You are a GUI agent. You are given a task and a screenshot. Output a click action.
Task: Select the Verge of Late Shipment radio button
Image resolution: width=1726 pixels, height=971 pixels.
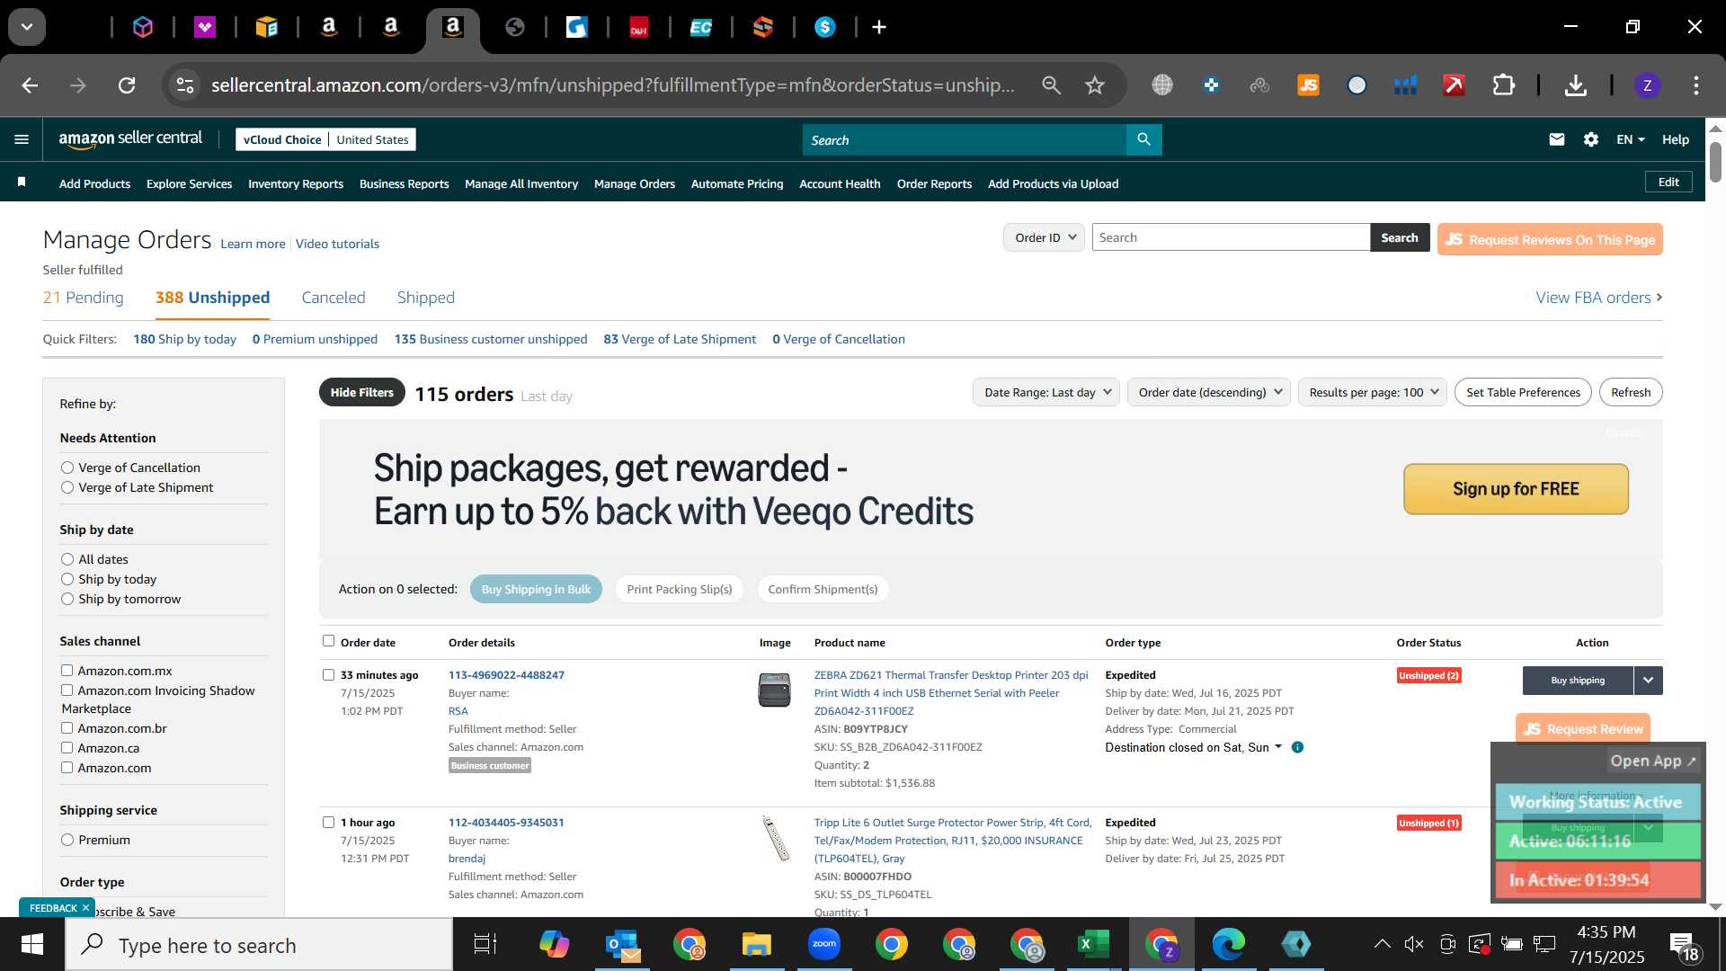click(x=67, y=487)
